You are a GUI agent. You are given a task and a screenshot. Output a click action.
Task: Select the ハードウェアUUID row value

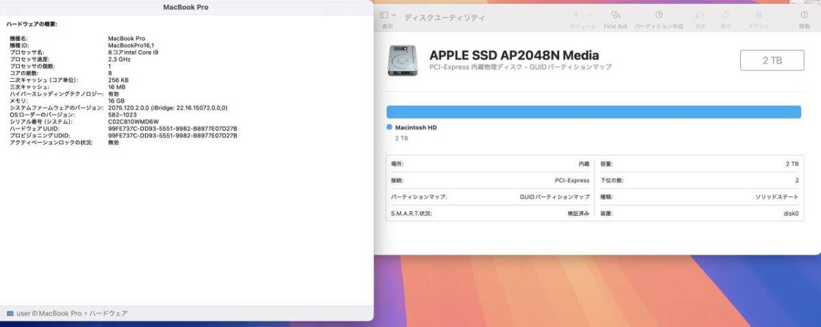(x=172, y=128)
